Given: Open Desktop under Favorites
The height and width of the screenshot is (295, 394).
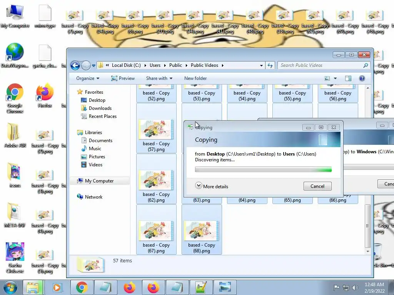Looking at the screenshot, I should click(97, 100).
